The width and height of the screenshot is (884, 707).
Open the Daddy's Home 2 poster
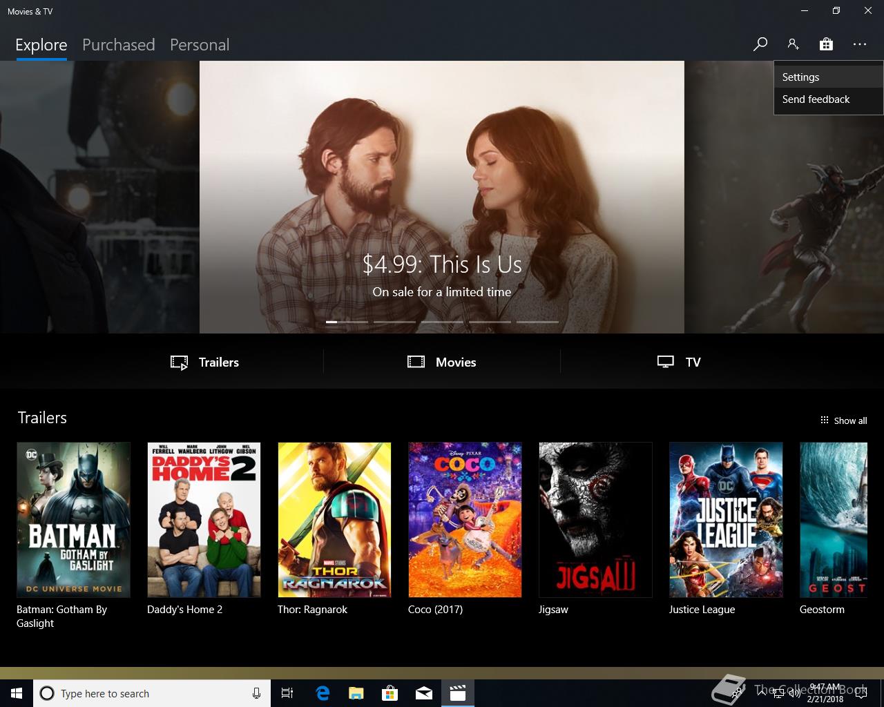pyautogui.click(x=204, y=520)
